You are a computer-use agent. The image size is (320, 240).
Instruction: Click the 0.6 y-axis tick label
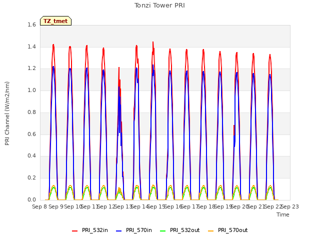tap(31, 134)
